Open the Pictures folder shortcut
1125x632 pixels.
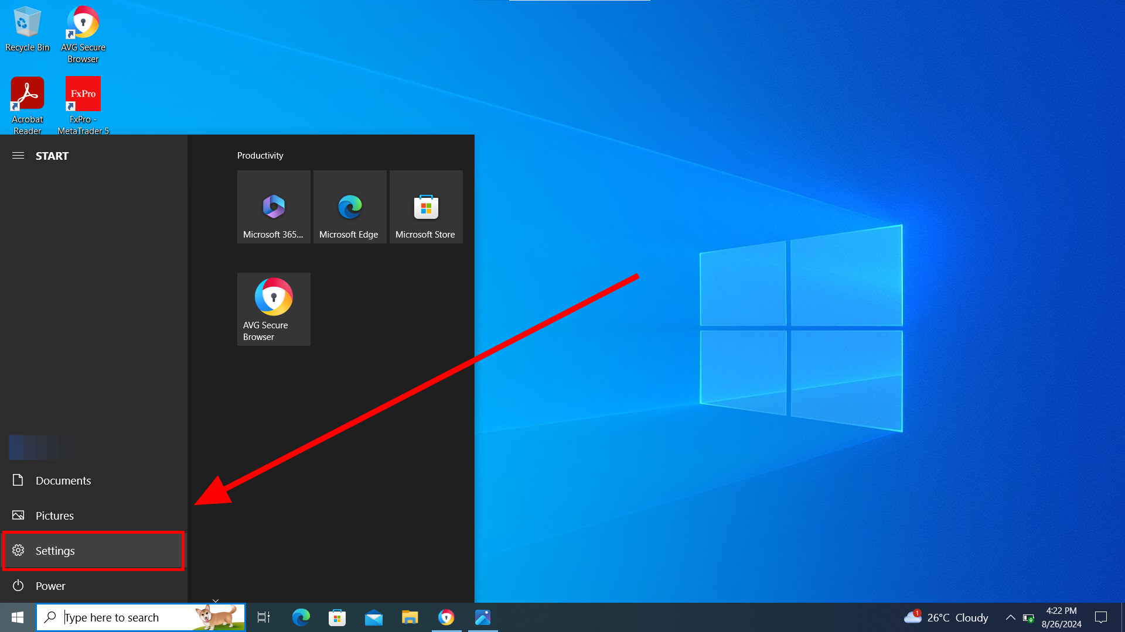pos(54,516)
